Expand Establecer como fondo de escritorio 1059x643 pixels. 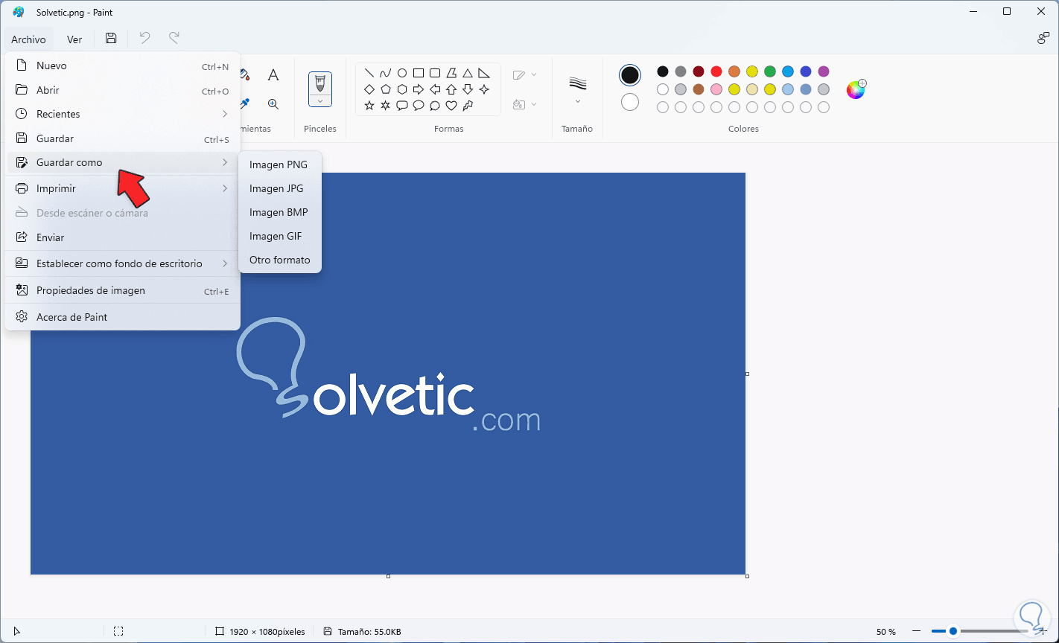225,263
